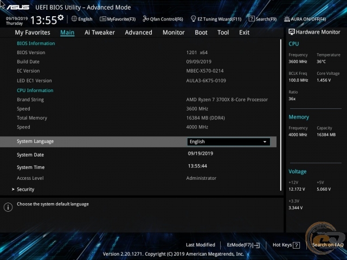347x260 pixels.
Task: Click the Hardware Monitor Voltage heading
Action: tap(298, 172)
